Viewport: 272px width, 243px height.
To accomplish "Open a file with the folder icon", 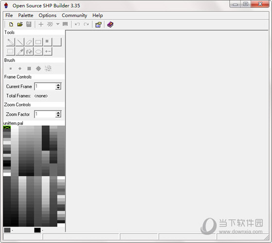I will [20, 24].
